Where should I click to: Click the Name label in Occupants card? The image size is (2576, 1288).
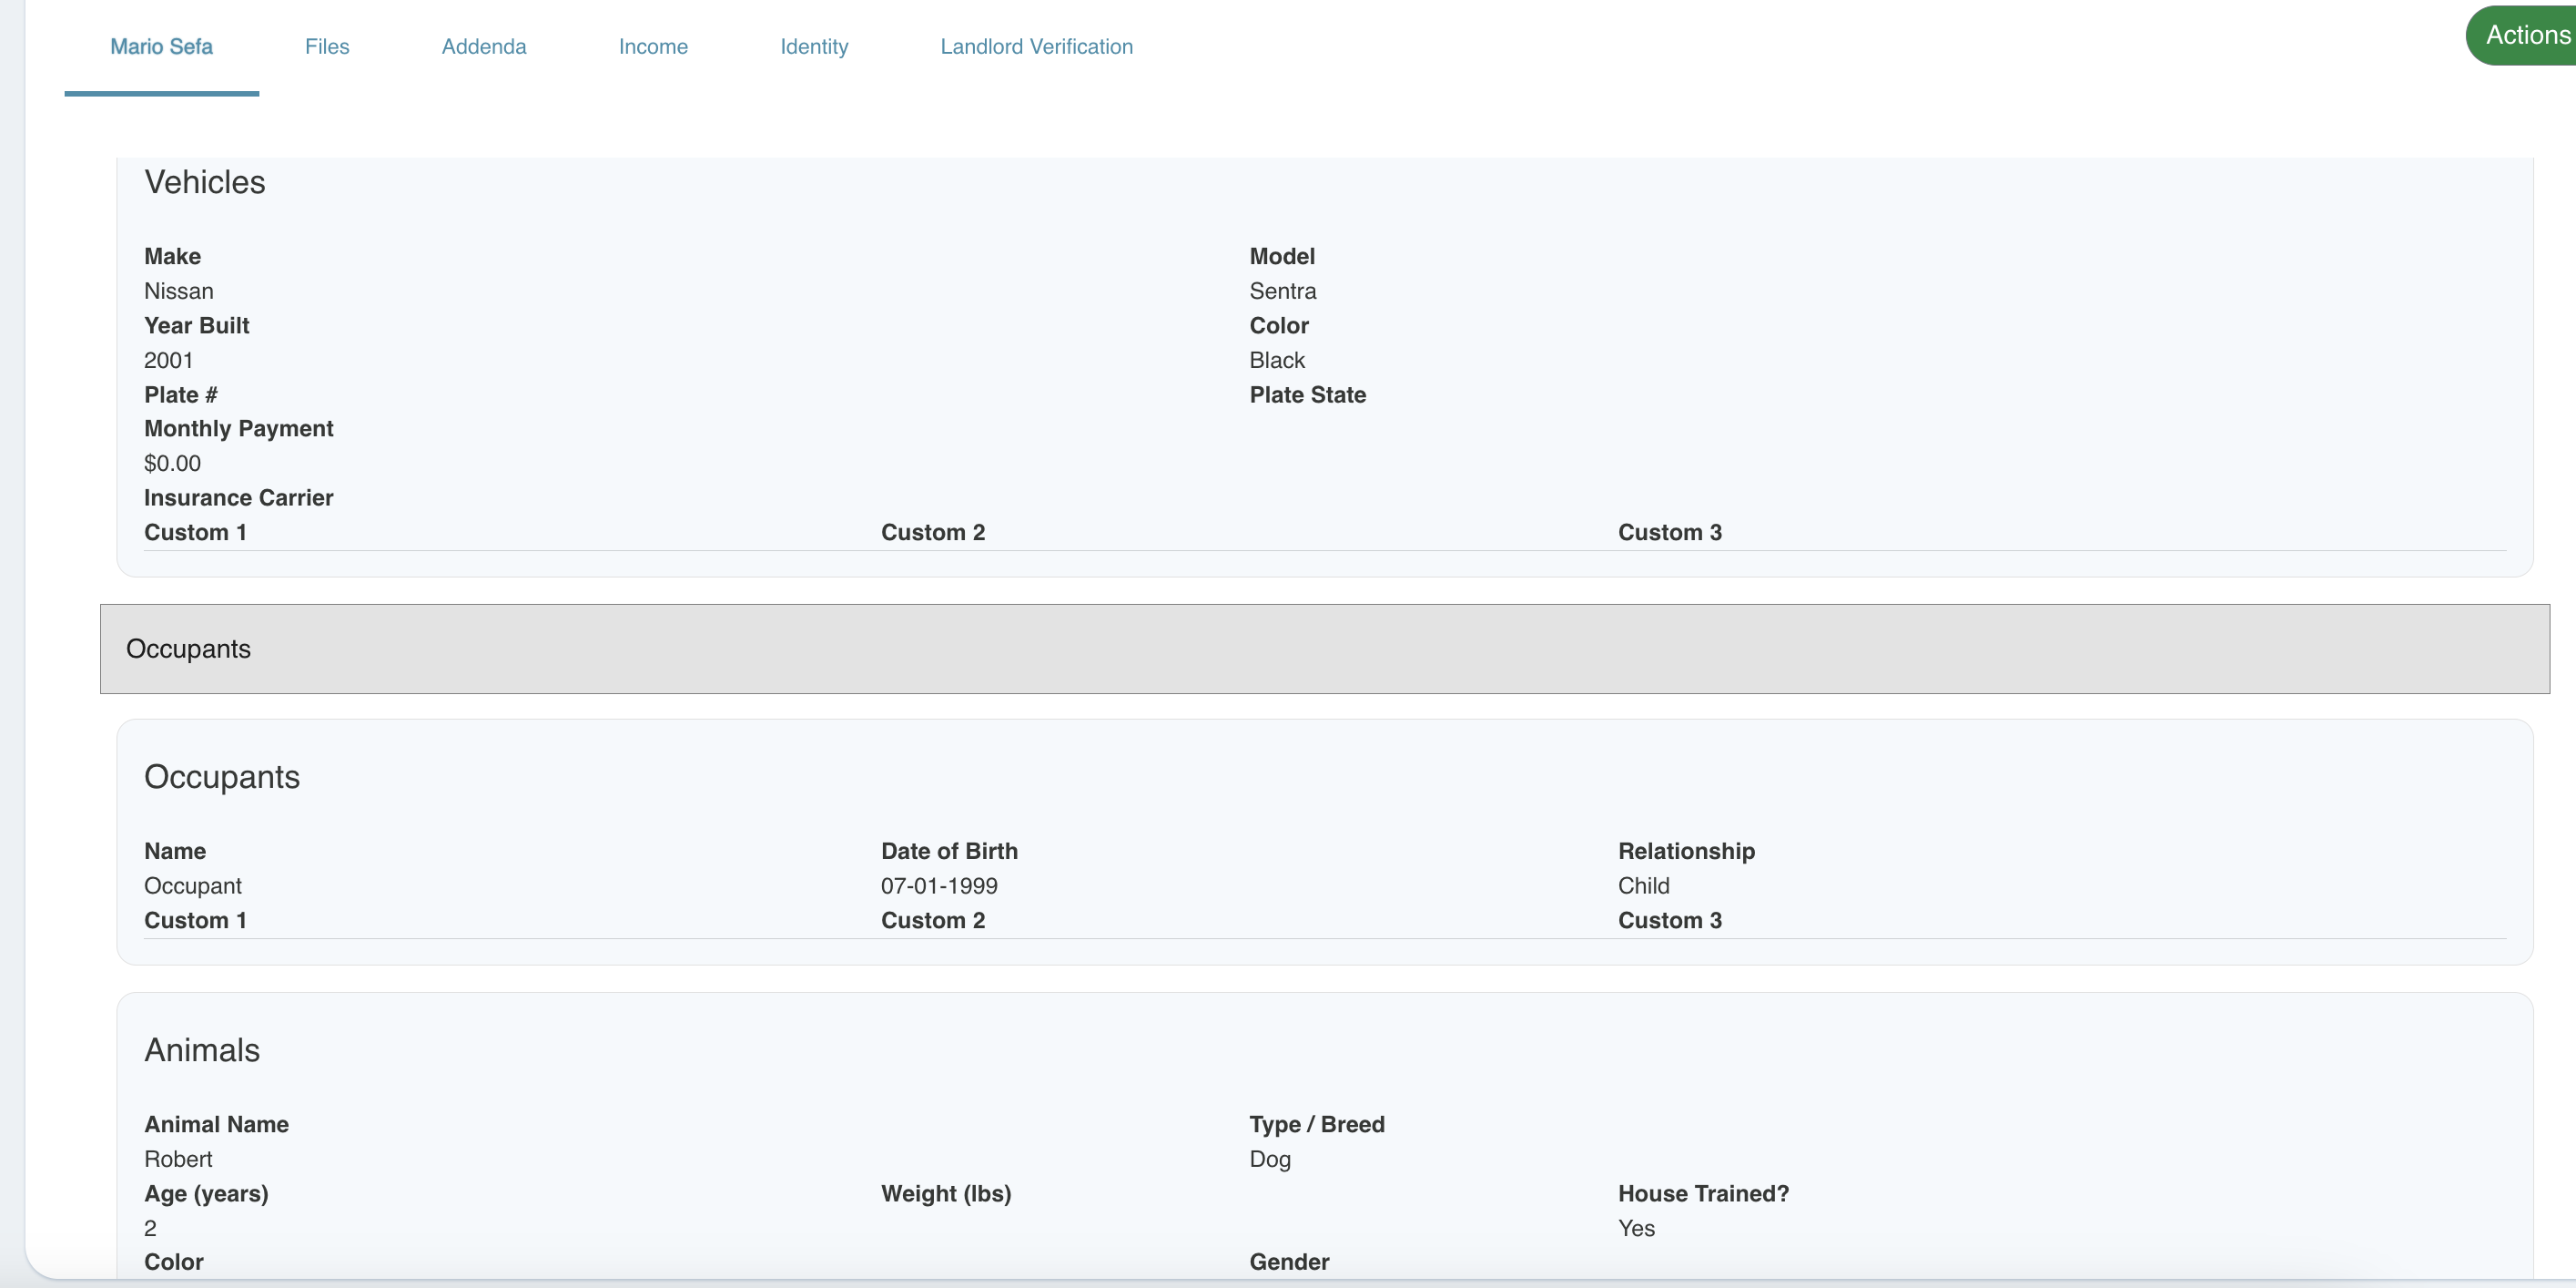175,851
